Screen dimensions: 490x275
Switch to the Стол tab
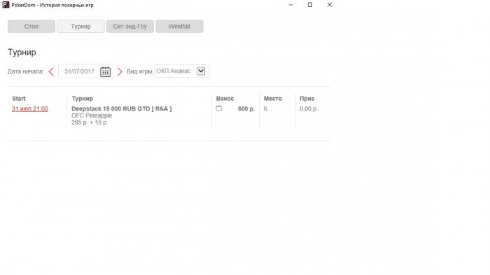[x=31, y=27]
